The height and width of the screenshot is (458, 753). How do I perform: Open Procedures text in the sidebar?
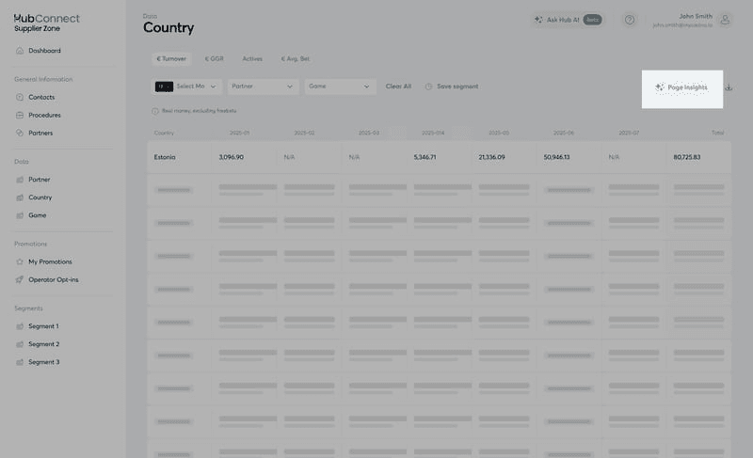pyautogui.click(x=44, y=115)
